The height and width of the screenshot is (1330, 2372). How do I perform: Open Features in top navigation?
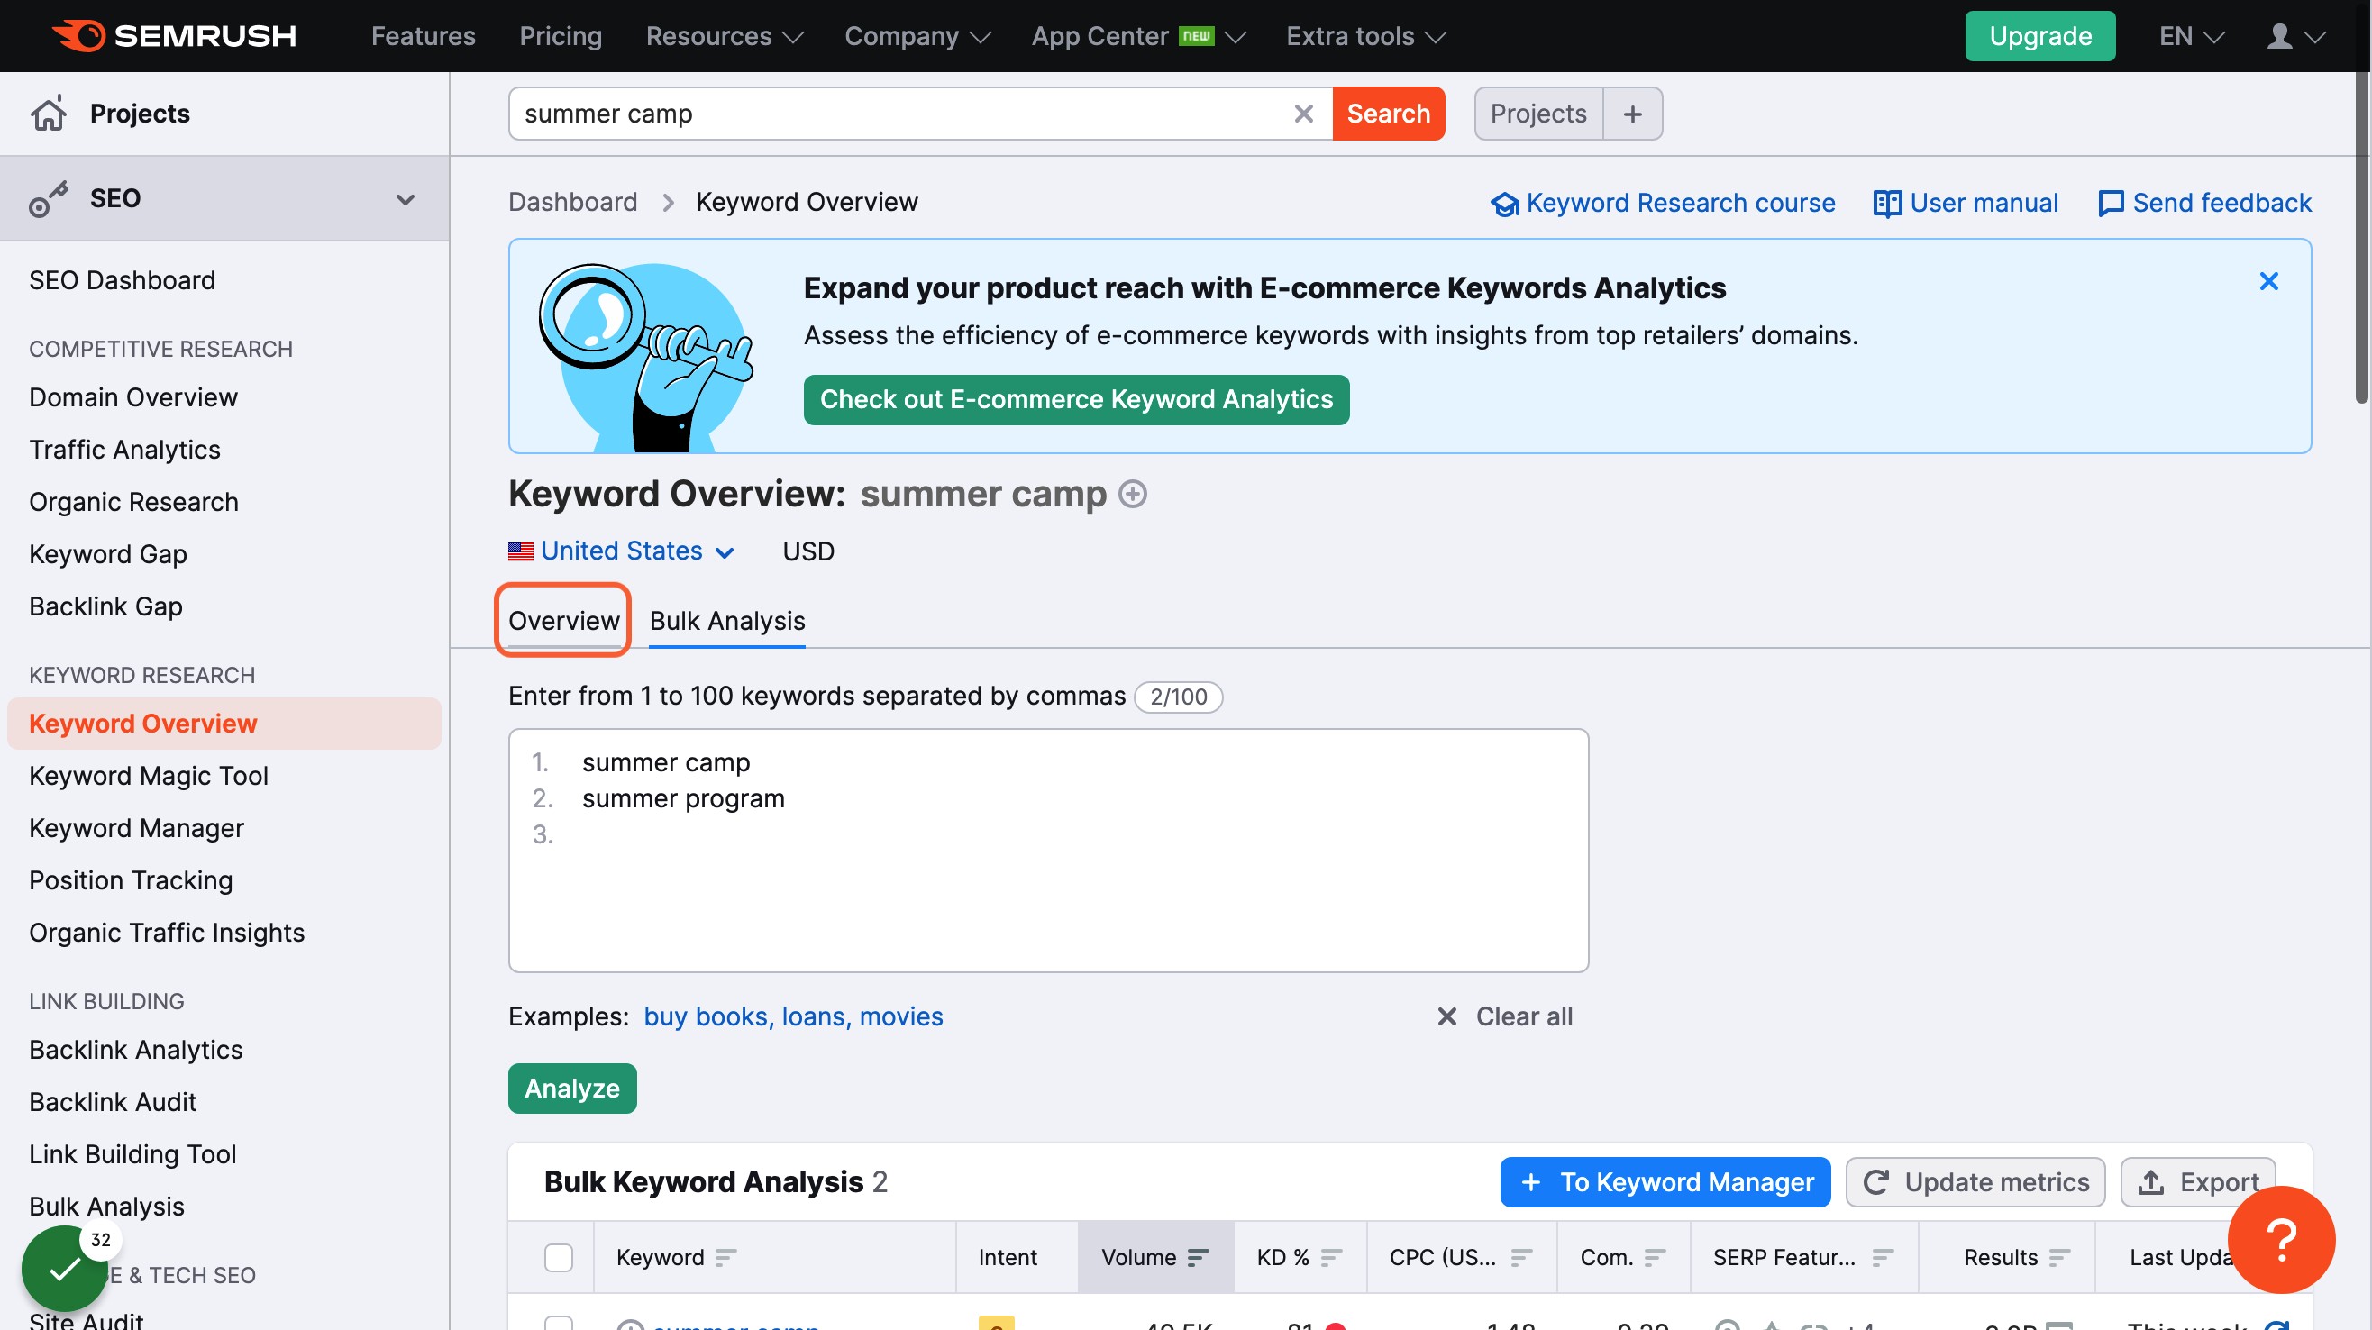tap(423, 36)
